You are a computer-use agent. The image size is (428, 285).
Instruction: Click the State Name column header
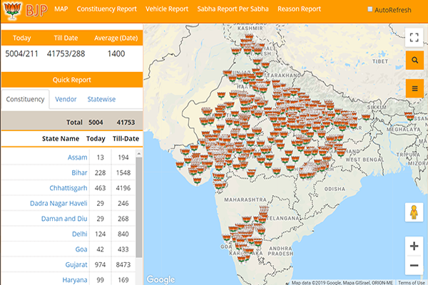point(61,138)
